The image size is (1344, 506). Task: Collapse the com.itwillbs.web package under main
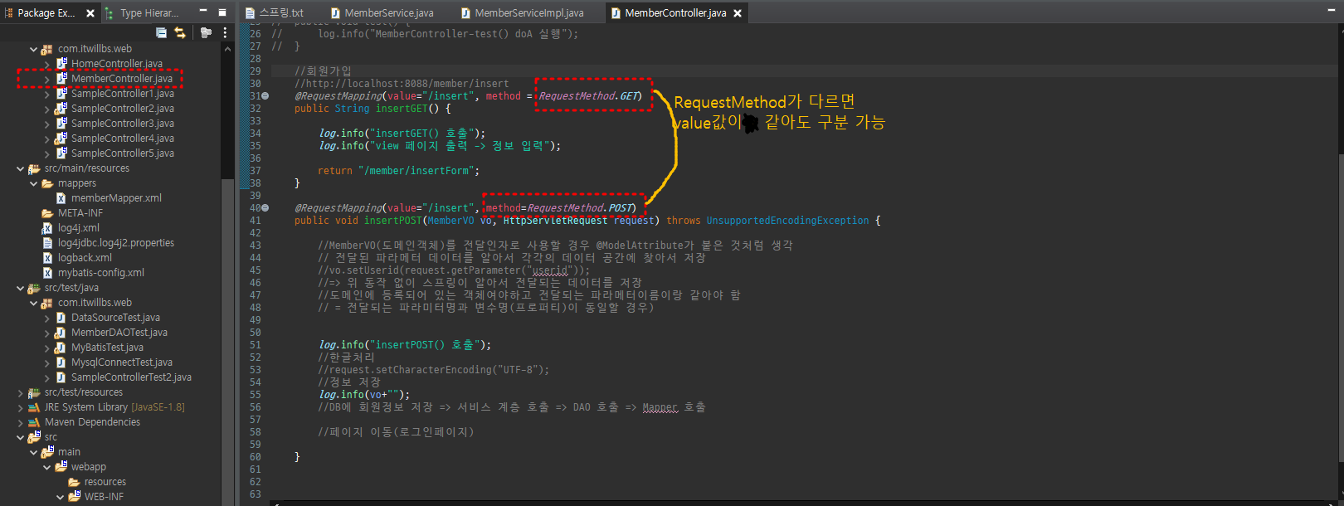(x=34, y=49)
